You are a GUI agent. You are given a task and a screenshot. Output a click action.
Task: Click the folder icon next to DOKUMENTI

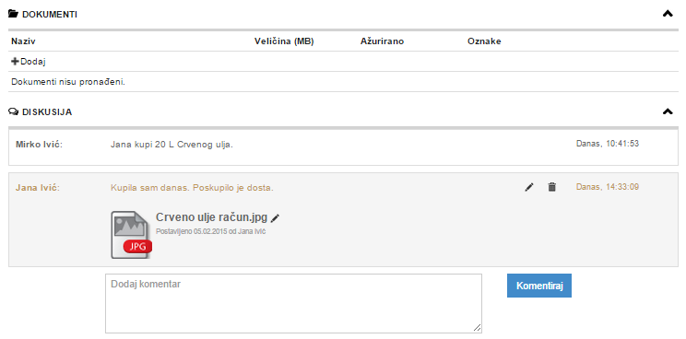coord(13,15)
